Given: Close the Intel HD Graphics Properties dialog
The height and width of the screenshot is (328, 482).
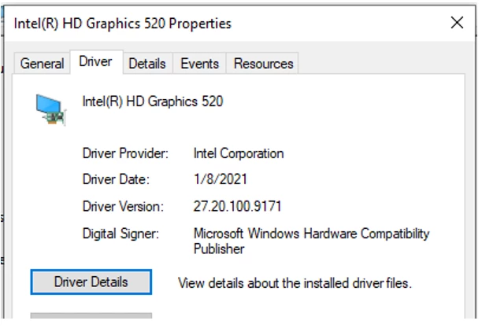Looking at the screenshot, I should click(457, 23).
